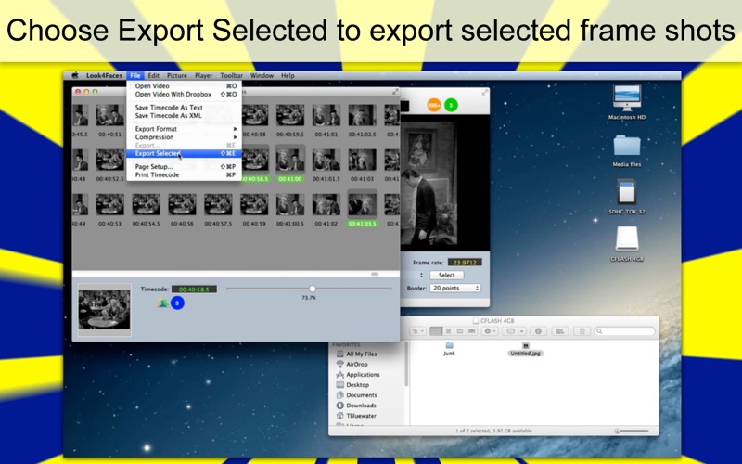
Task: Open the Picture menu
Action: tap(177, 75)
